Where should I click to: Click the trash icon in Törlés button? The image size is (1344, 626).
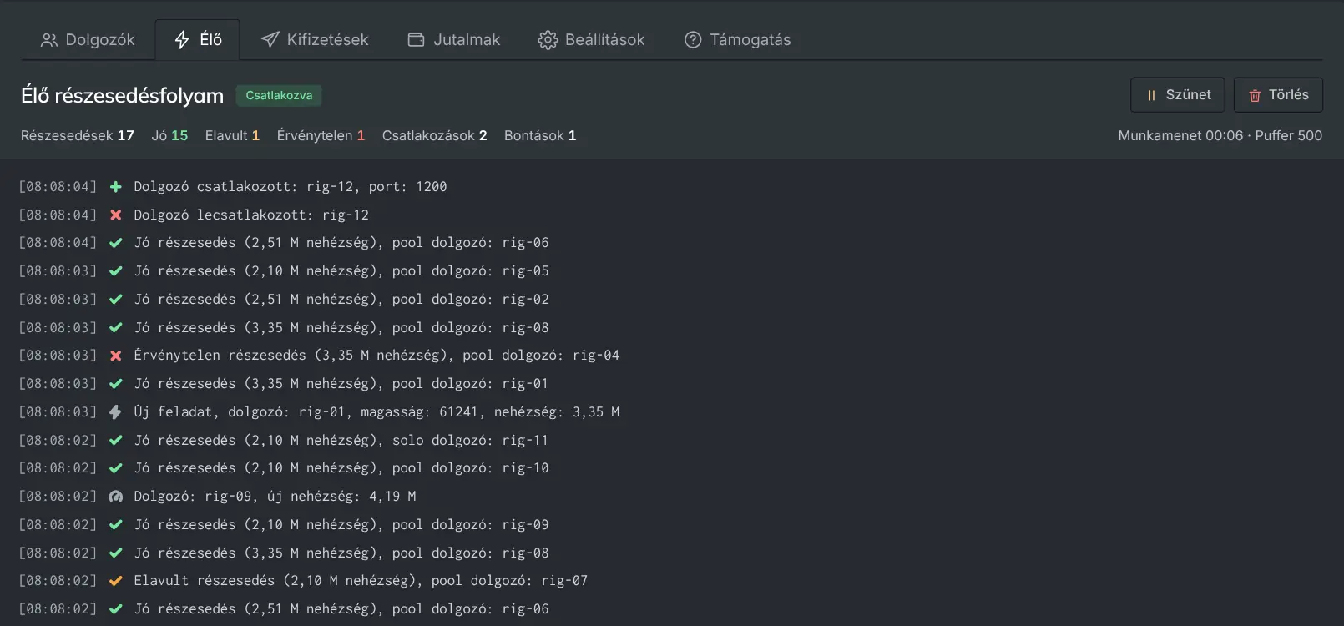[1255, 96]
